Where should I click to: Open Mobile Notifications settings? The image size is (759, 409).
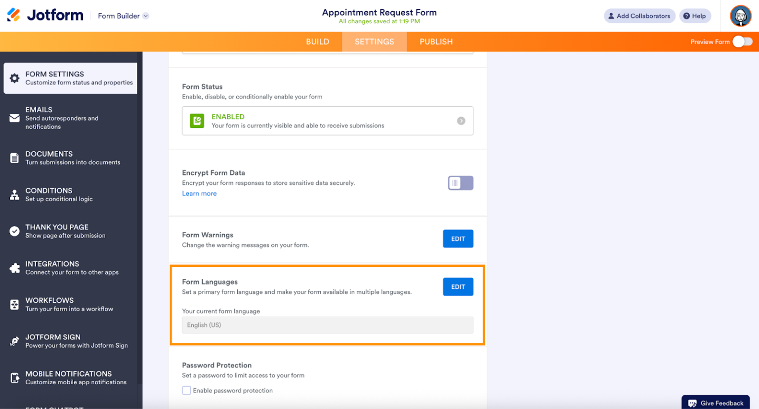point(70,377)
